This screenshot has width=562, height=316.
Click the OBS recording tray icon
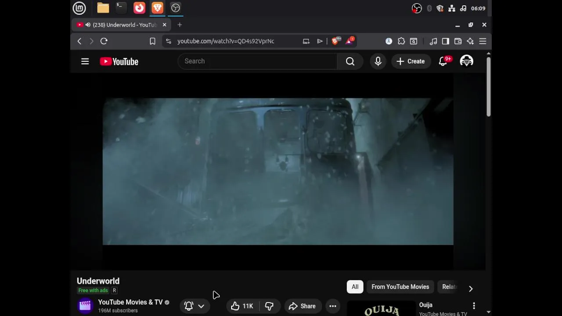tap(417, 8)
